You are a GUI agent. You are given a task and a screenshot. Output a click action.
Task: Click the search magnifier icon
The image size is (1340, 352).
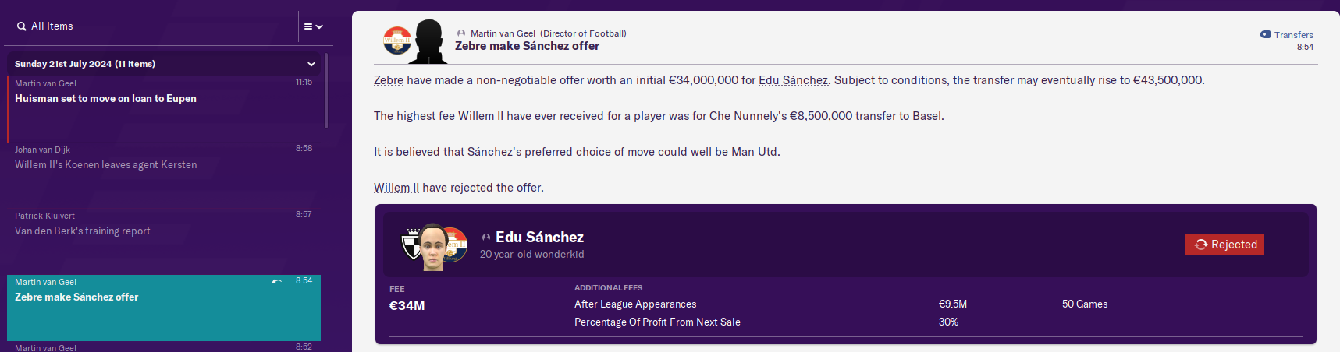21,26
